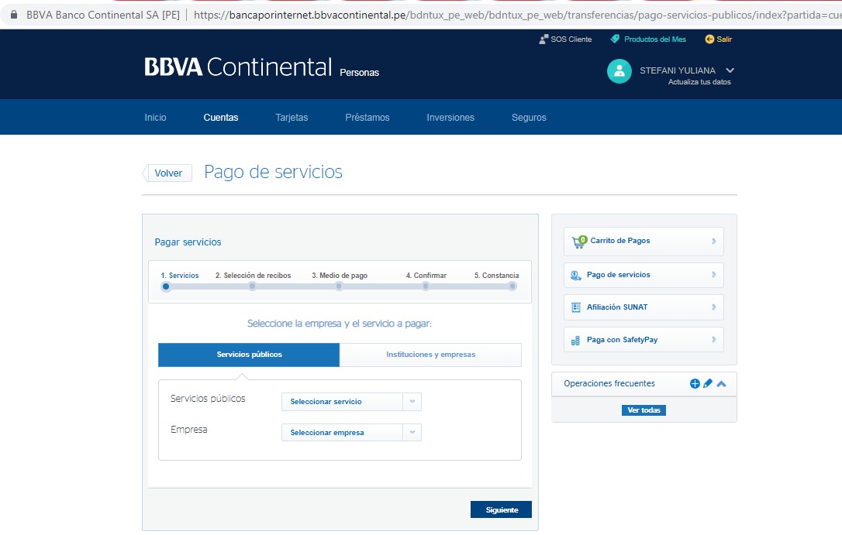Click the Ver todas button
Image resolution: width=842 pixels, height=535 pixels.
click(x=644, y=410)
